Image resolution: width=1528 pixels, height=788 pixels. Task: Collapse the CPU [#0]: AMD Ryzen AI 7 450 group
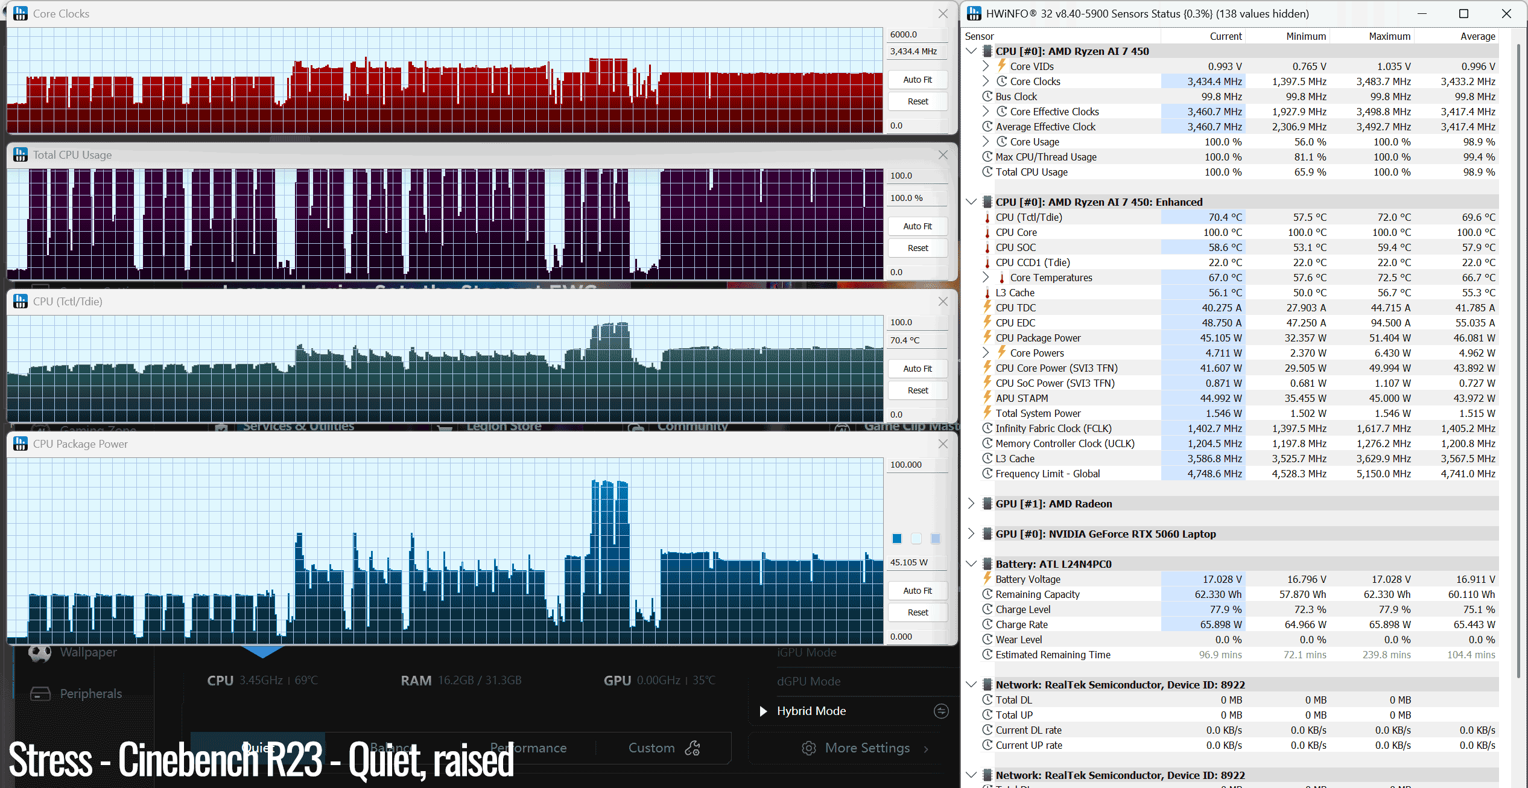[971, 51]
